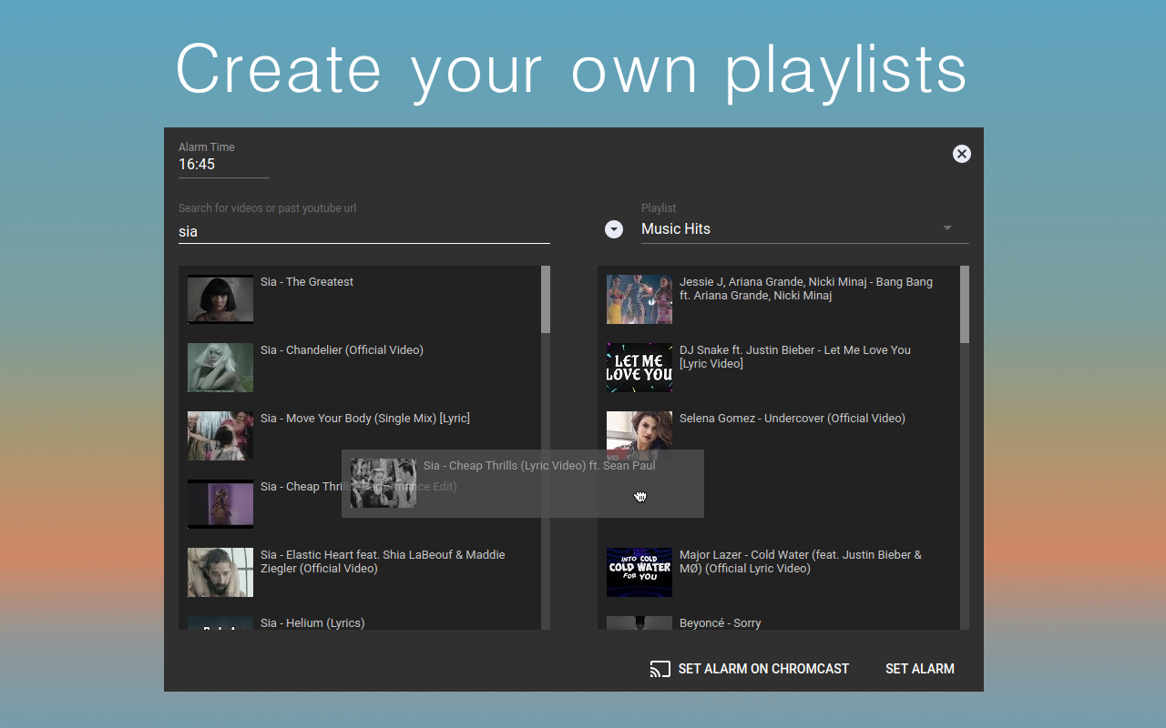Select the Major Lazer Cold Water thumbnail
The image size is (1166, 728).
click(639, 572)
